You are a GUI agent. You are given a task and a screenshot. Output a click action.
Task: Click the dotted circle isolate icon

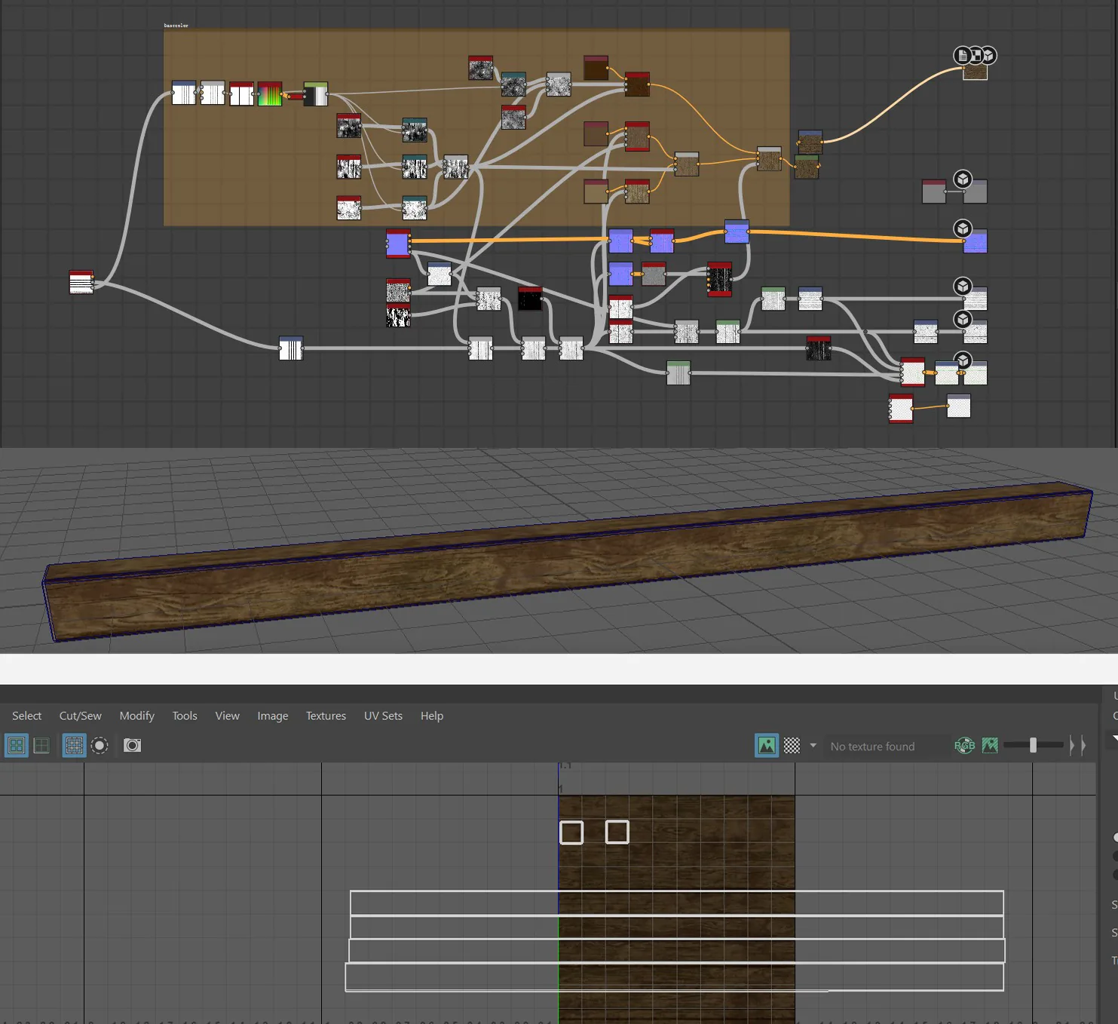[x=100, y=746]
